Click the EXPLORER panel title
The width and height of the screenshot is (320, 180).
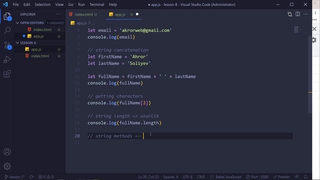(28, 14)
